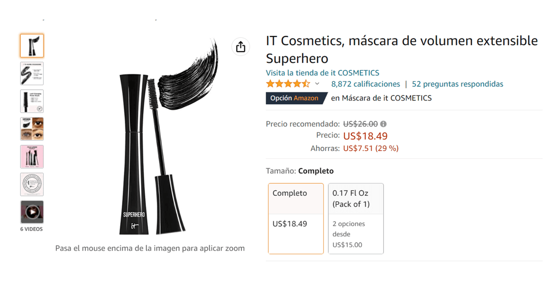The image size is (553, 289).
Task: Select the first mascara thumbnail with orange border
Action: point(32,46)
